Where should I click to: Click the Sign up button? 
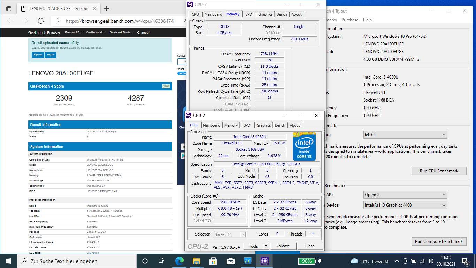(x=38, y=55)
